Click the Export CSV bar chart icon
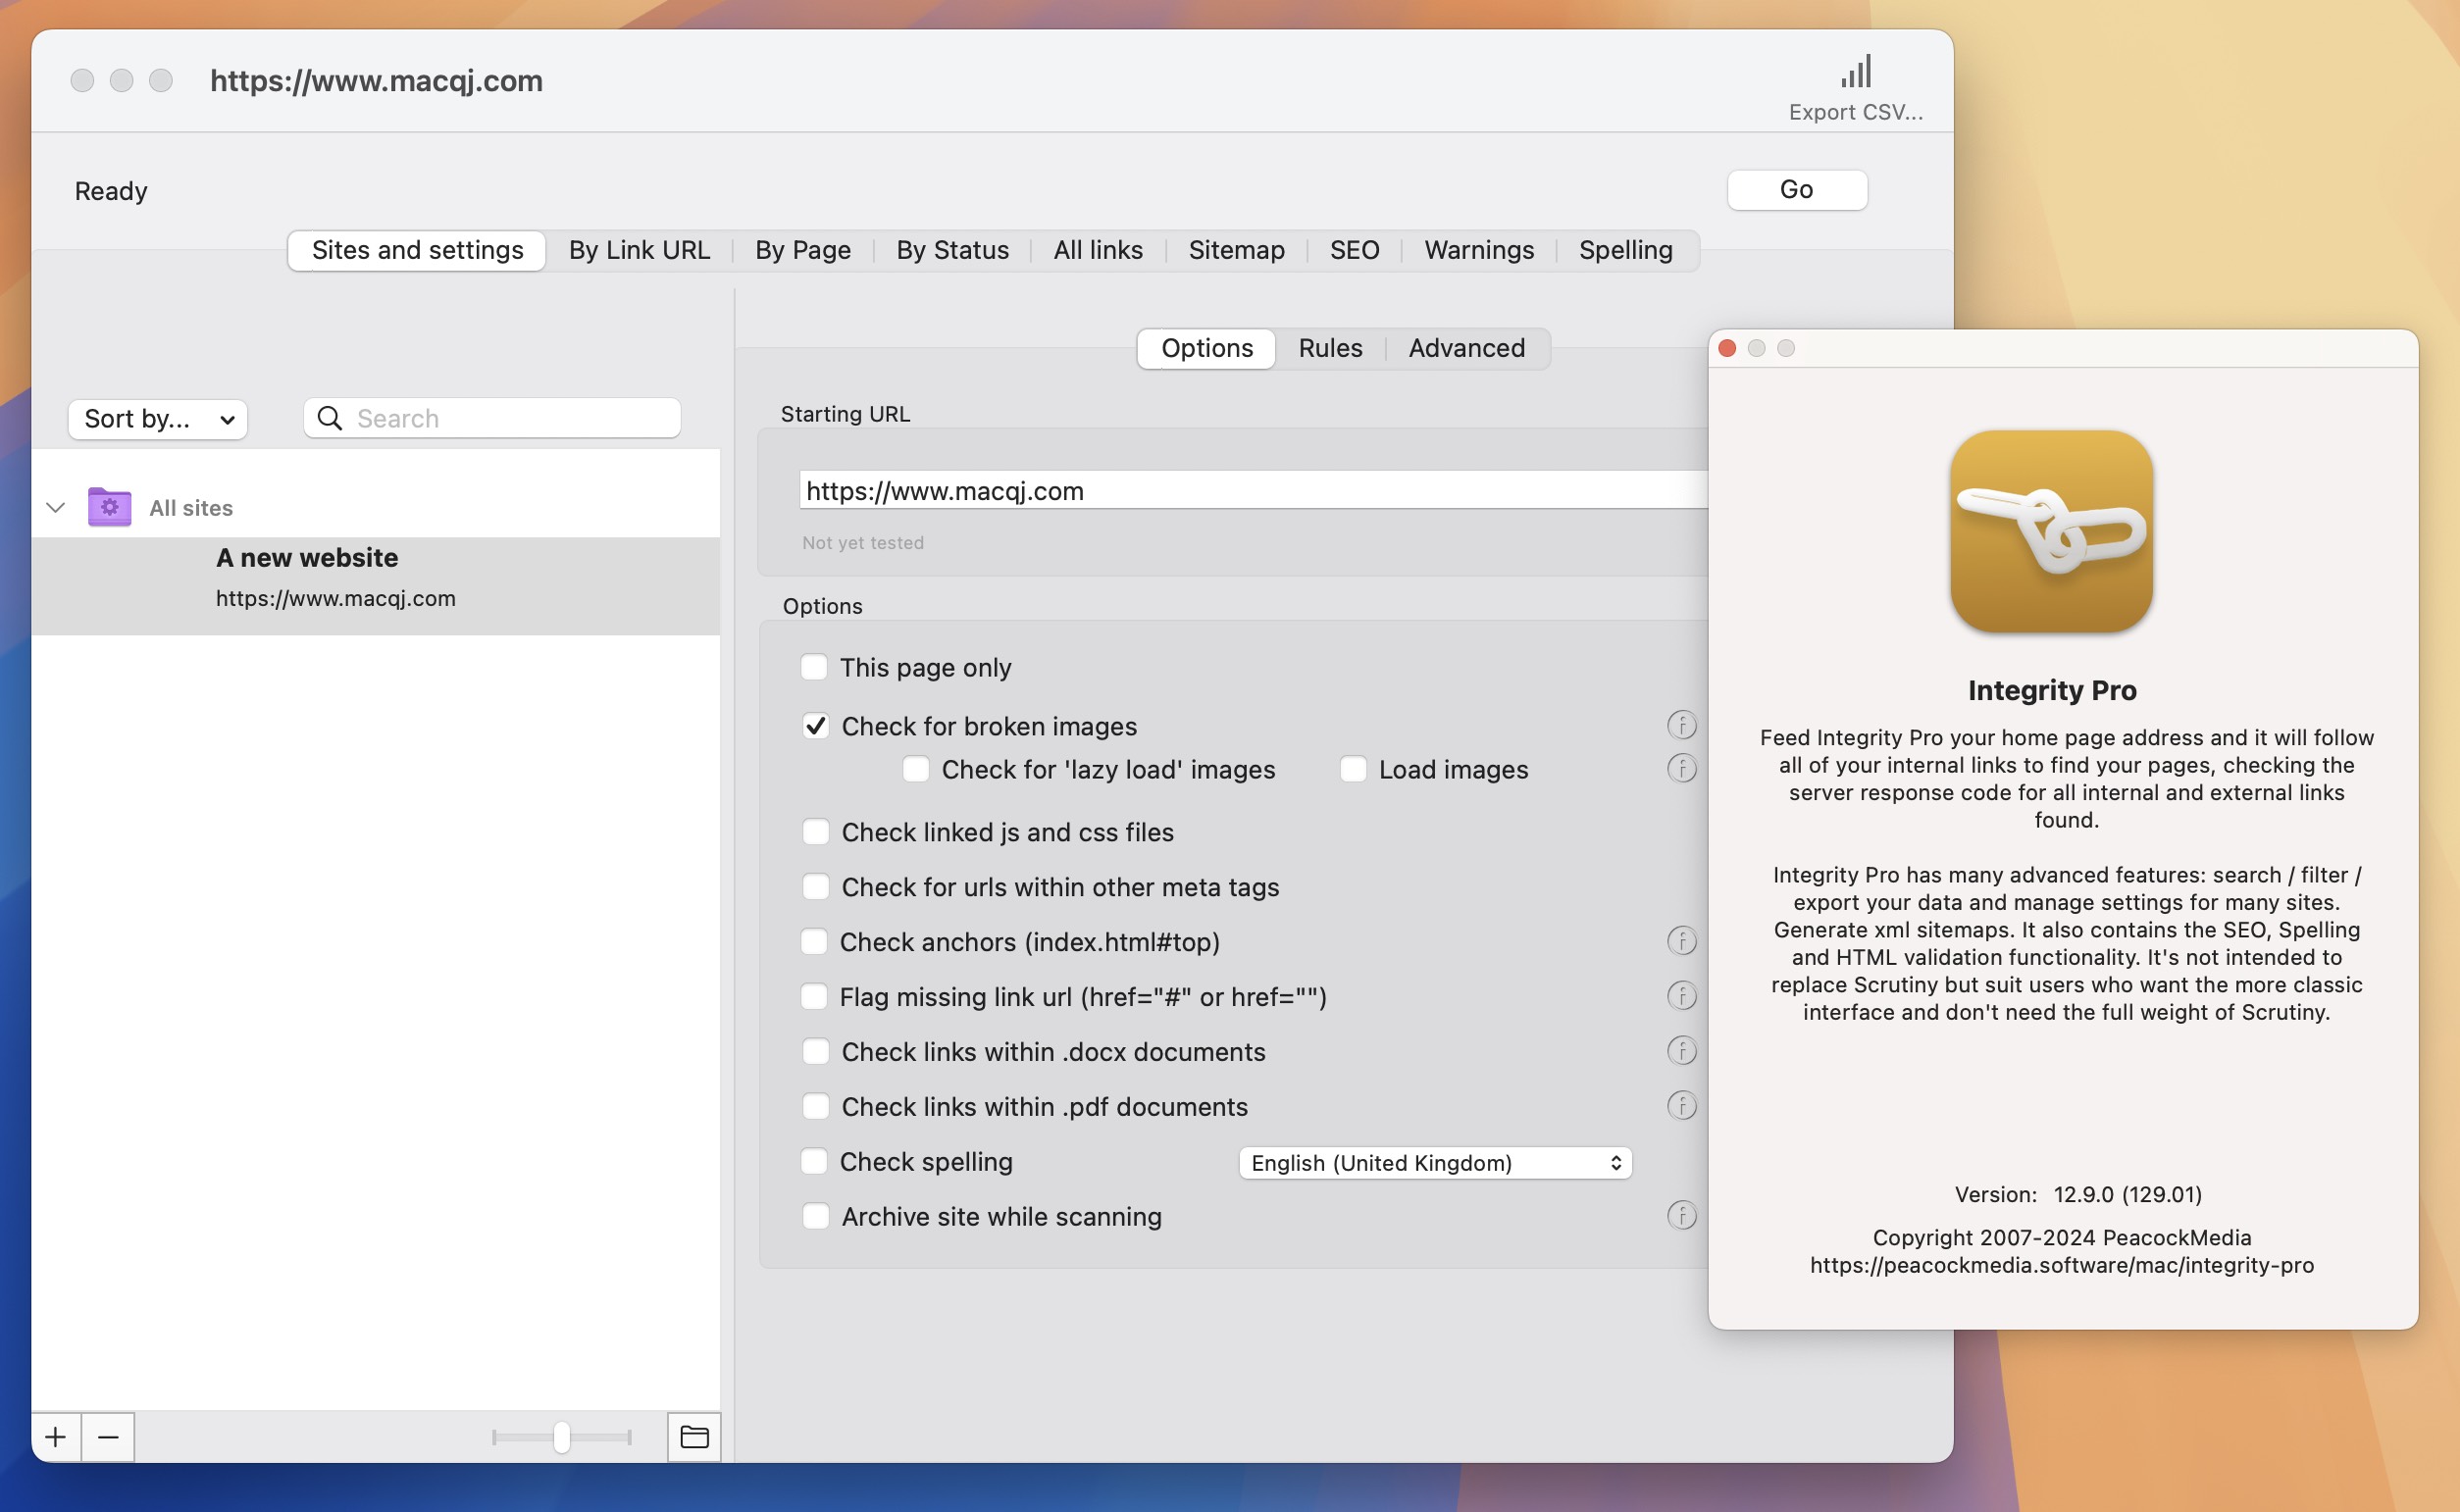 point(1856,72)
